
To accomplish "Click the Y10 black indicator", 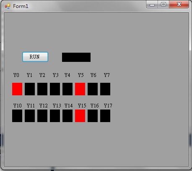I will [x=17, y=116].
